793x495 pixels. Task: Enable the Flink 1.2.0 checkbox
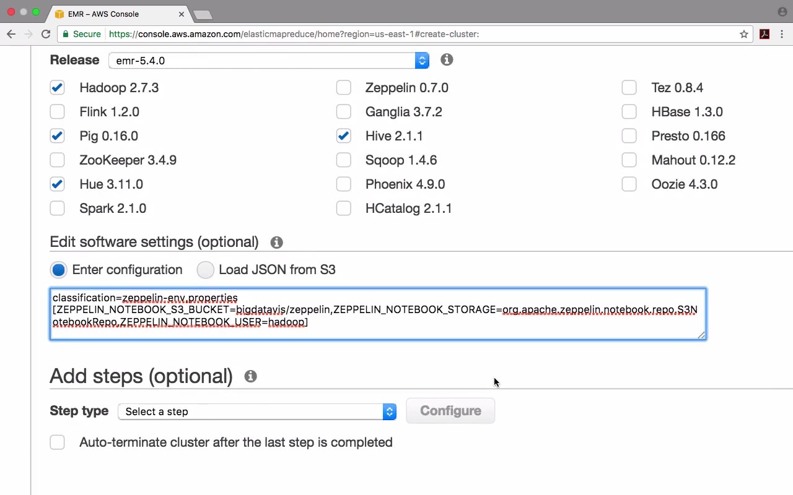[x=57, y=112]
